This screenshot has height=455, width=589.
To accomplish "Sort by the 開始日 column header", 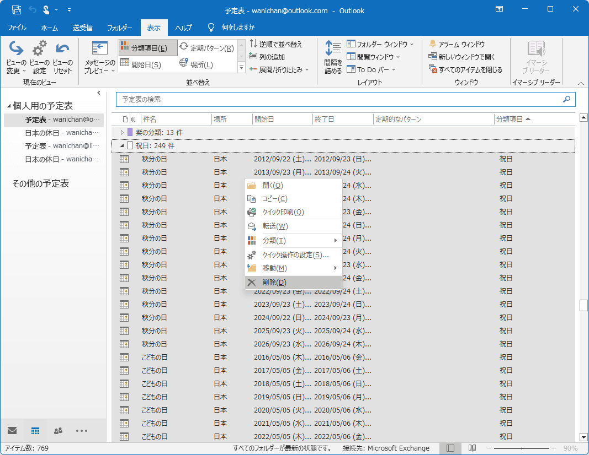I will 283,119.
